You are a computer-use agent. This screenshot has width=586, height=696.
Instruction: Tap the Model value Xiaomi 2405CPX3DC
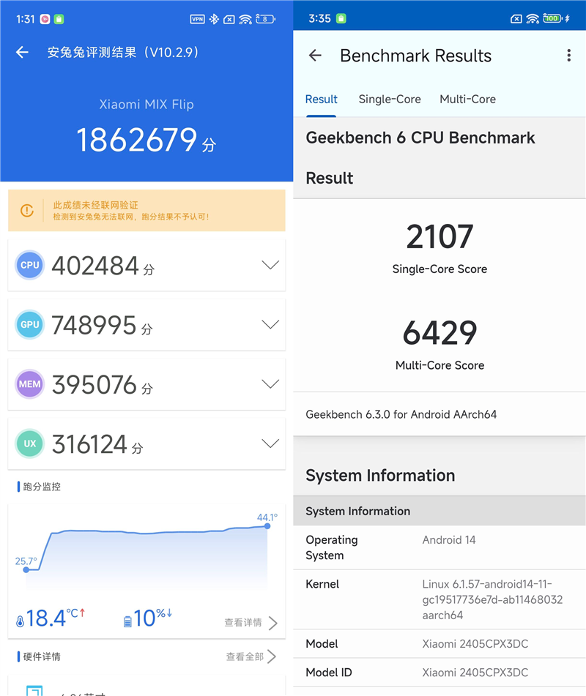coord(475,643)
